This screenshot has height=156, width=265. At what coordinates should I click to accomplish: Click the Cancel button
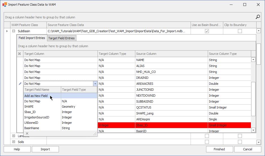248,149
